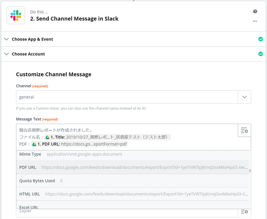This screenshot has height=219, width=267.
Task: Click the green checkmark beside Choose App & Event
Action: coord(260,39)
